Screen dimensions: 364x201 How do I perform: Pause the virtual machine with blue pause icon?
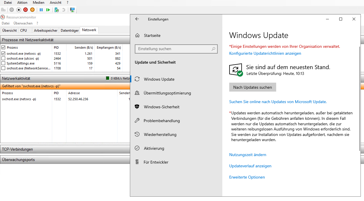[41, 10]
